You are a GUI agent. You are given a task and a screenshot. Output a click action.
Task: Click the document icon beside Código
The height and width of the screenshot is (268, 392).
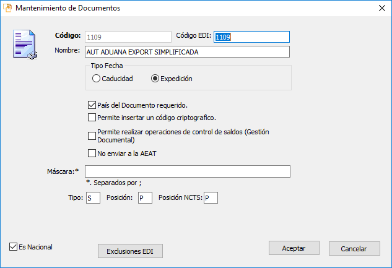pyautogui.click(x=25, y=44)
